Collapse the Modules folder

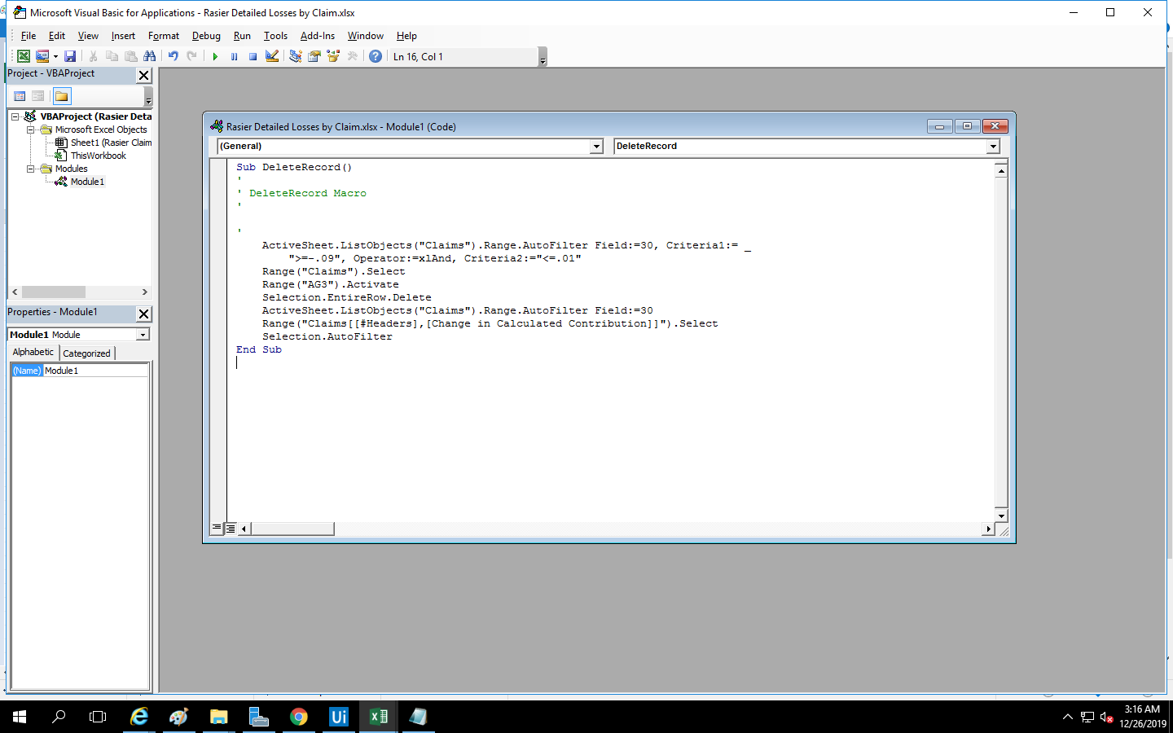(x=30, y=169)
